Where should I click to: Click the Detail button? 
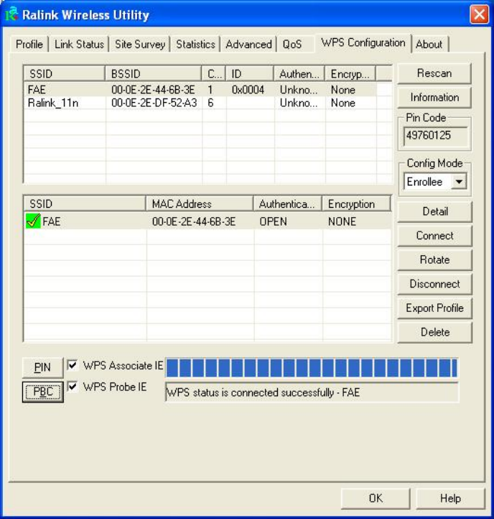tap(435, 211)
